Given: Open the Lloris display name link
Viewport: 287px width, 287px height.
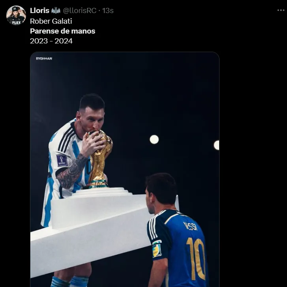Looking at the screenshot, I should coord(39,11).
